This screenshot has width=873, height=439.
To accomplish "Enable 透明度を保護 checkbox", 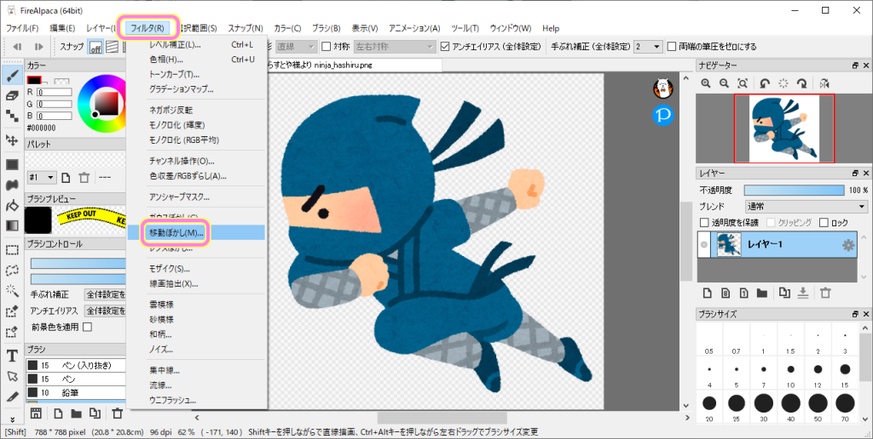I will pyautogui.click(x=704, y=223).
